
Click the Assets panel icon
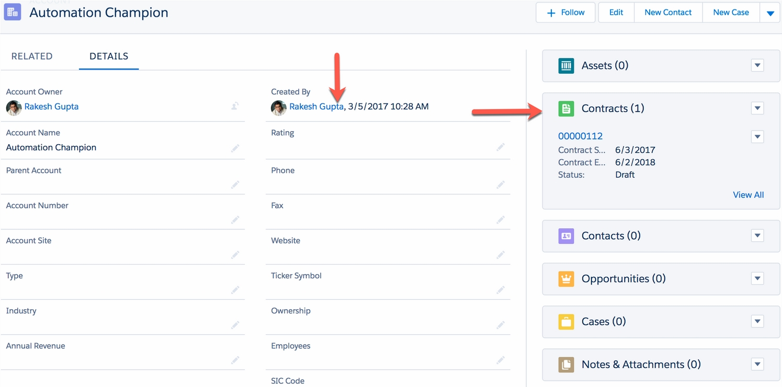click(566, 66)
